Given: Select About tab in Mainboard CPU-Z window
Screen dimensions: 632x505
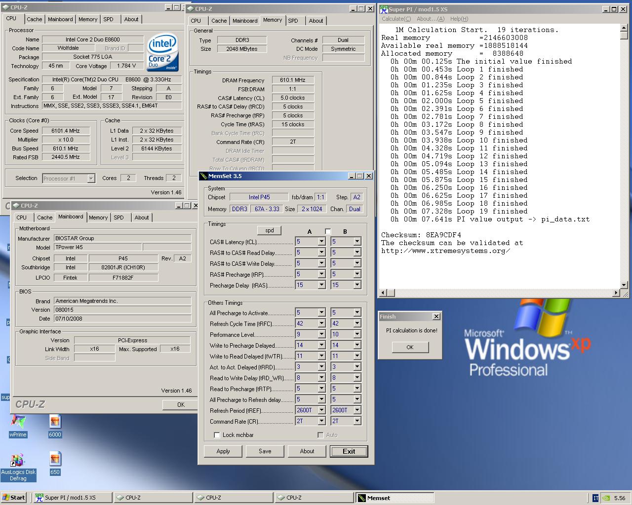Looking at the screenshot, I should 142,217.
